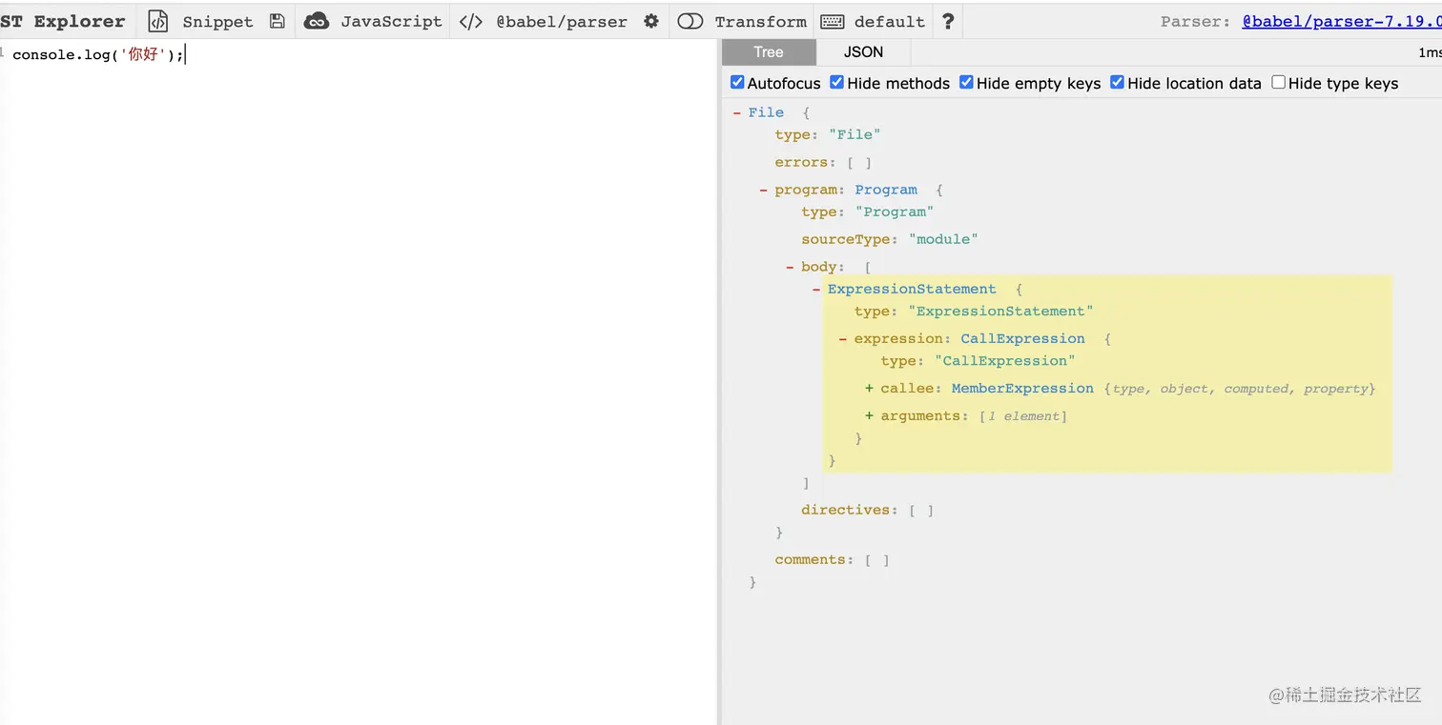Image resolution: width=1442 pixels, height=725 pixels.
Task: Uncheck Hide methods checkbox
Action: point(836,83)
